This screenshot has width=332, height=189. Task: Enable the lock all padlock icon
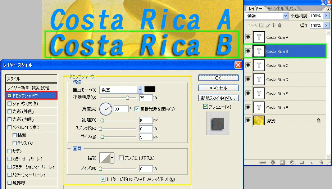[279, 26]
